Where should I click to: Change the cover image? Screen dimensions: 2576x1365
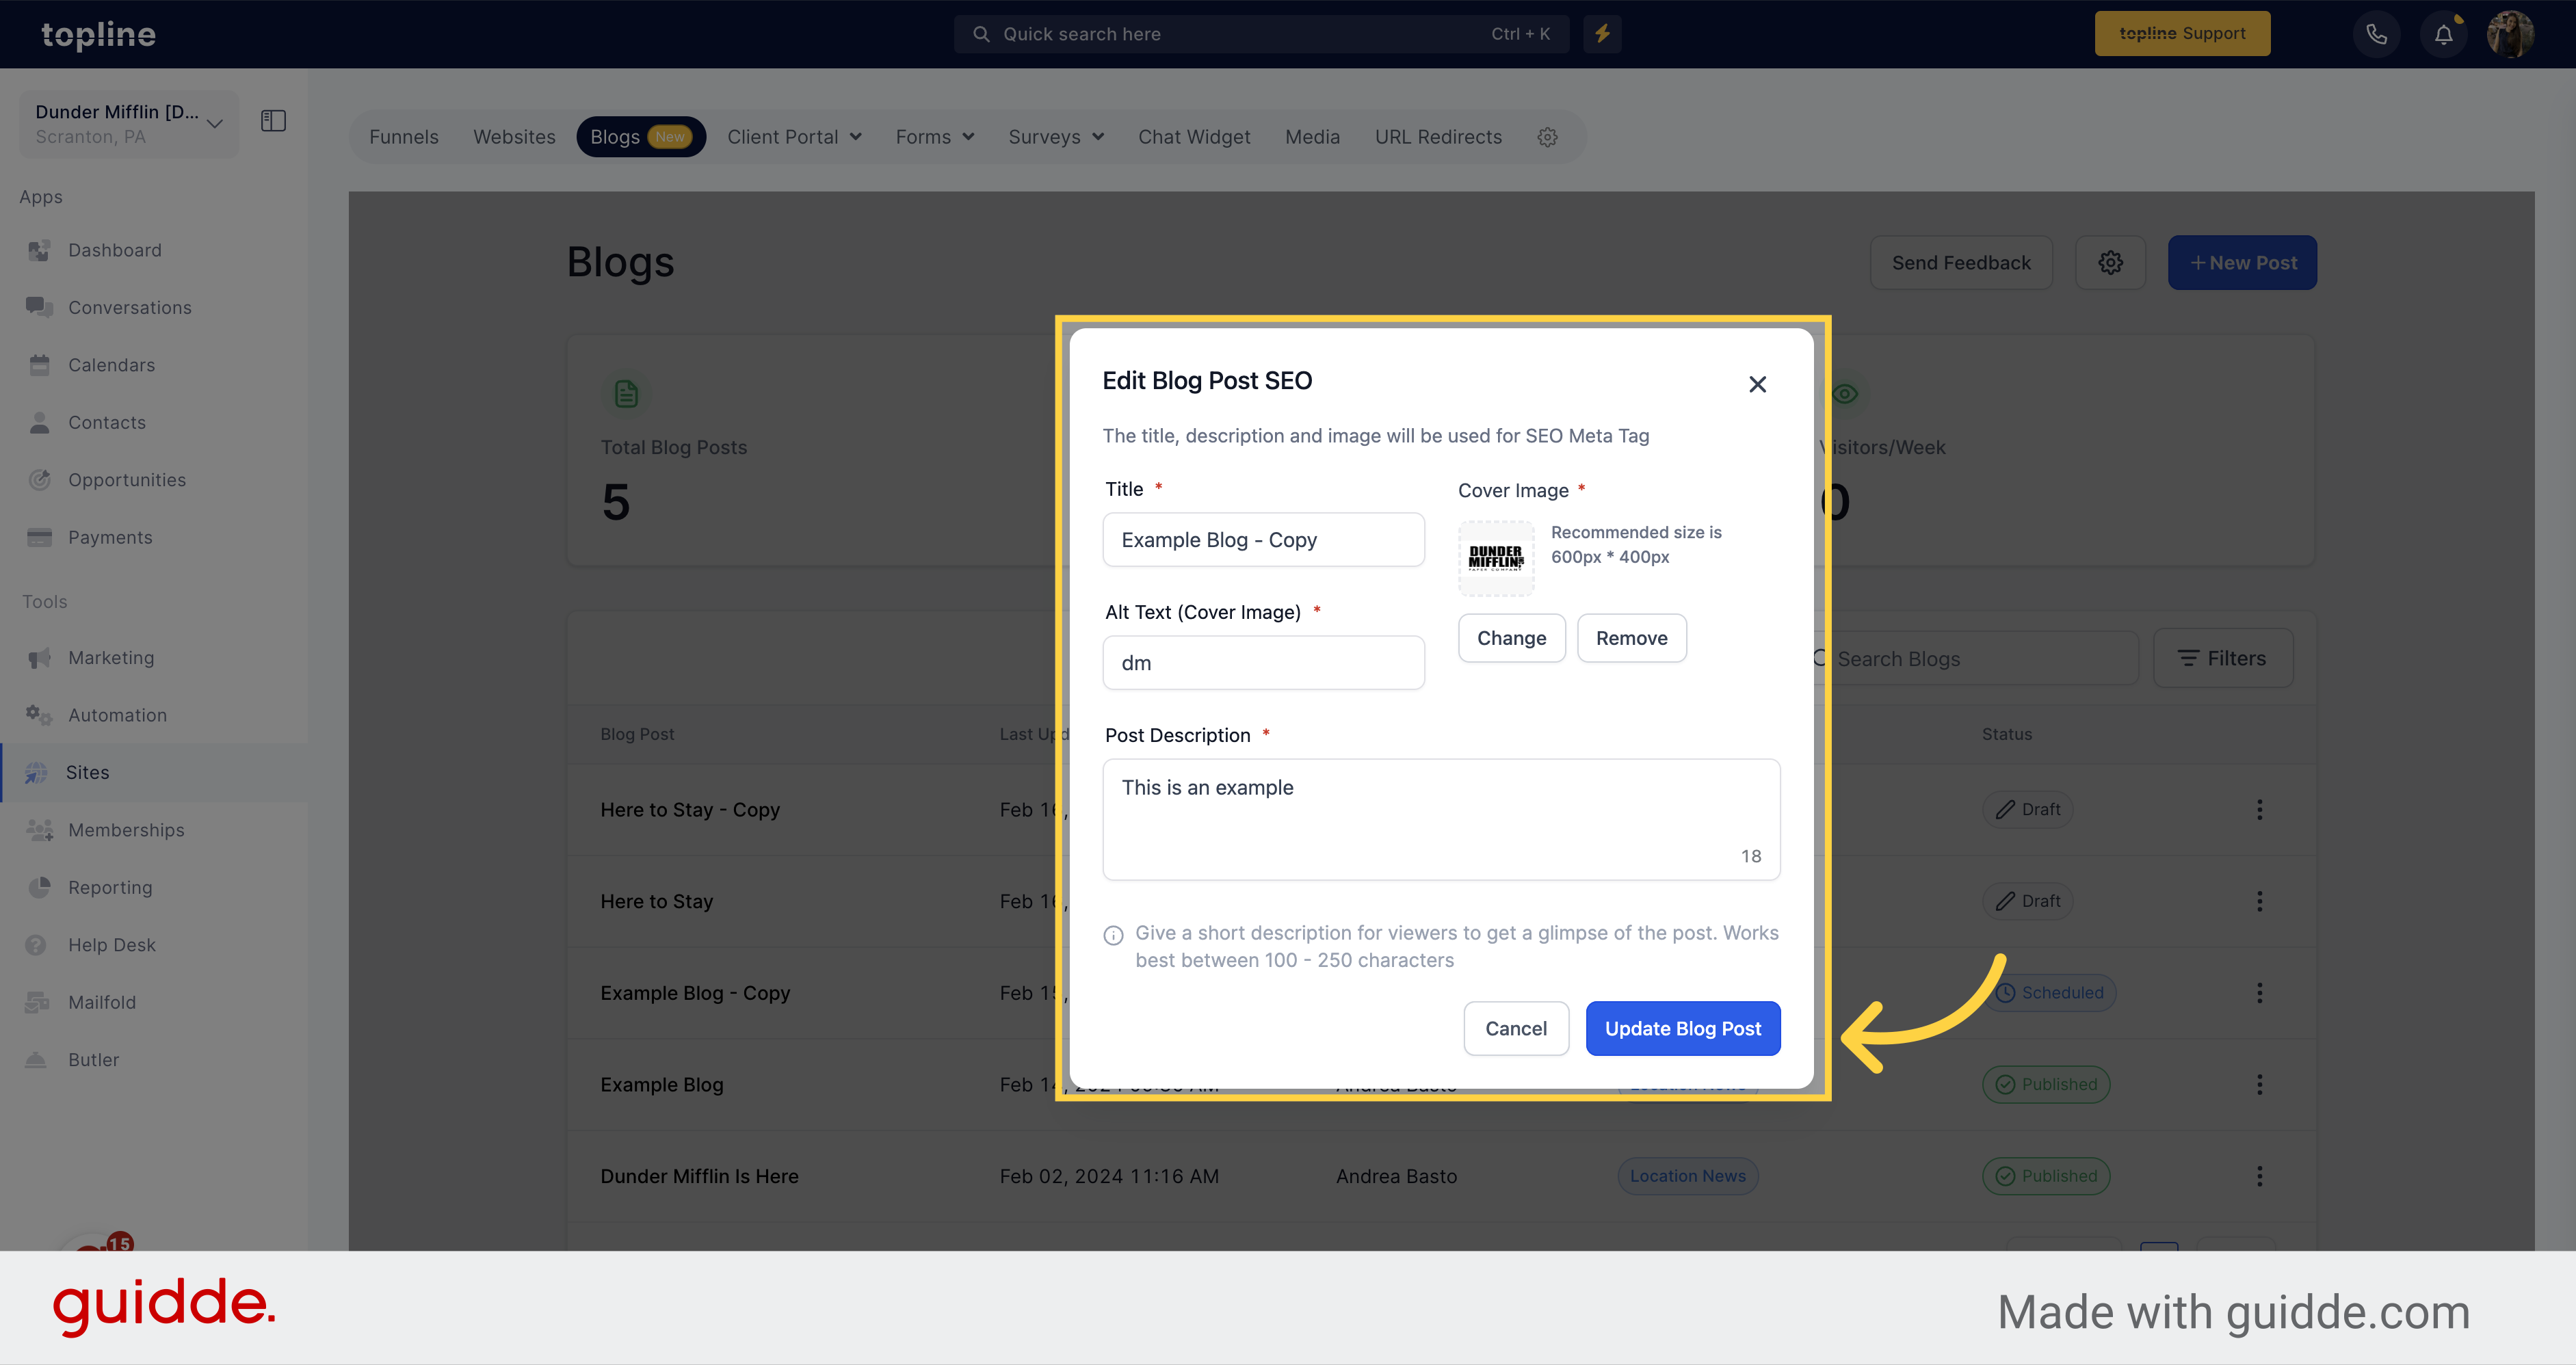click(1511, 638)
